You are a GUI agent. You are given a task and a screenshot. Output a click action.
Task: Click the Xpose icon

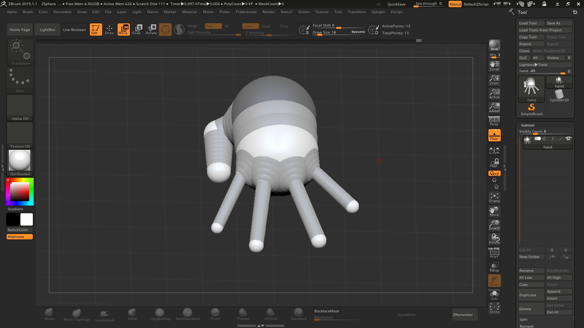(x=494, y=308)
